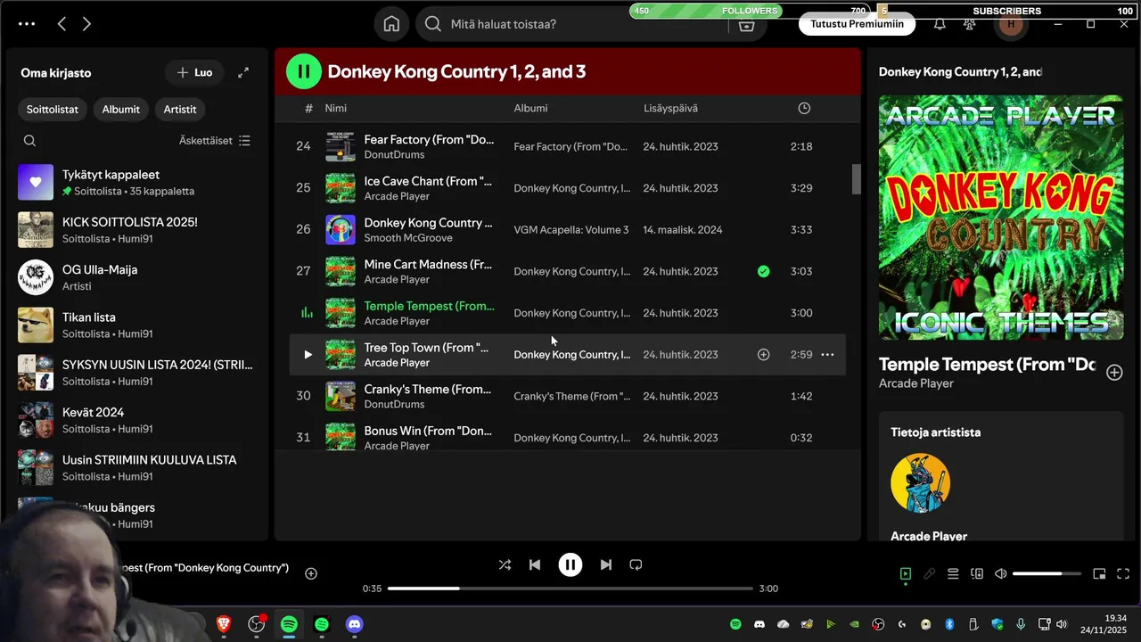Add the now-playing song via plus in the right panel
Screen dimensions: 1141x642
1114,373
